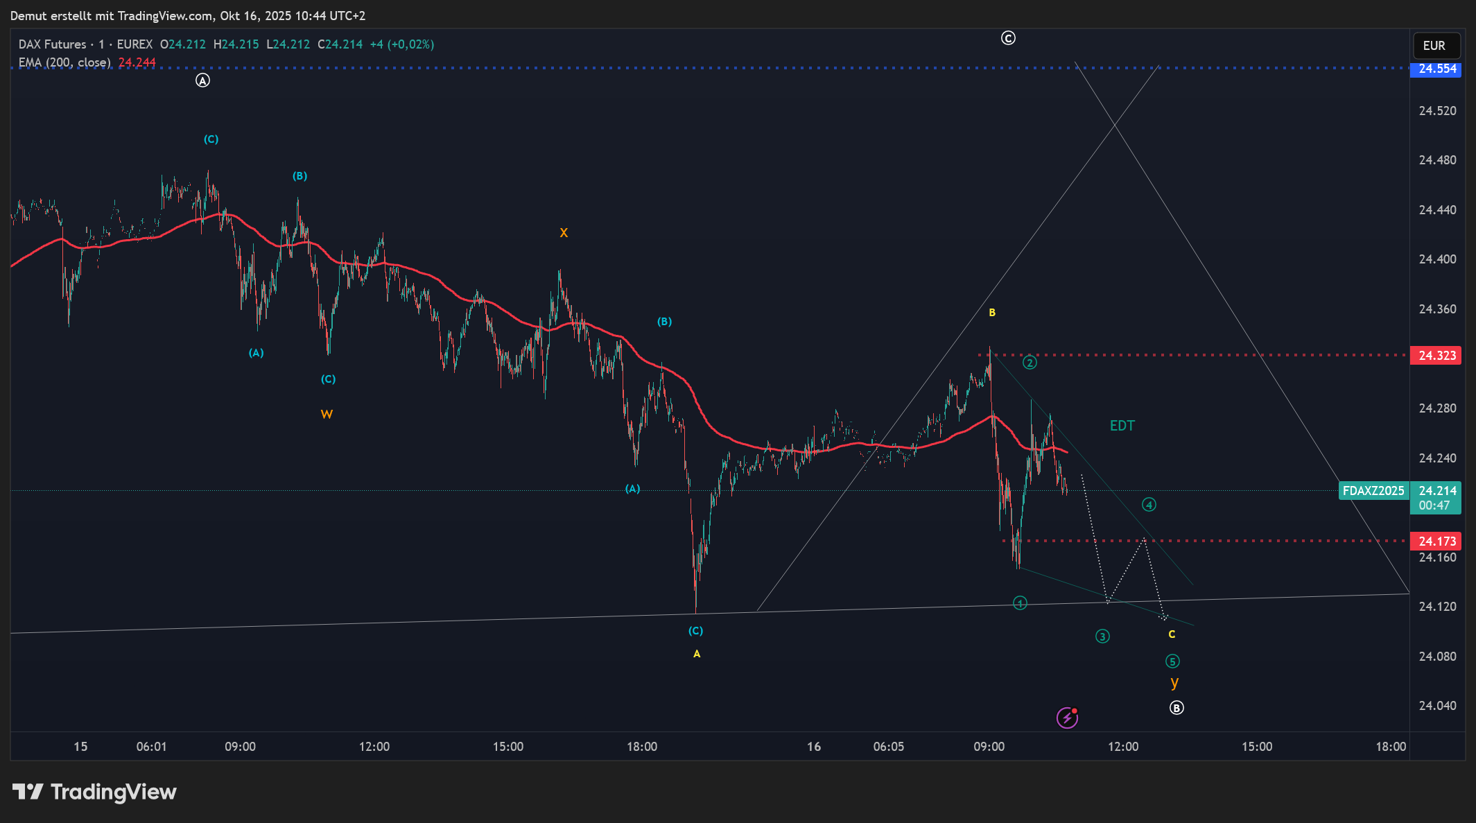The height and width of the screenshot is (823, 1476).
Task: Select the blue 24.554 price line label
Action: pos(1436,69)
